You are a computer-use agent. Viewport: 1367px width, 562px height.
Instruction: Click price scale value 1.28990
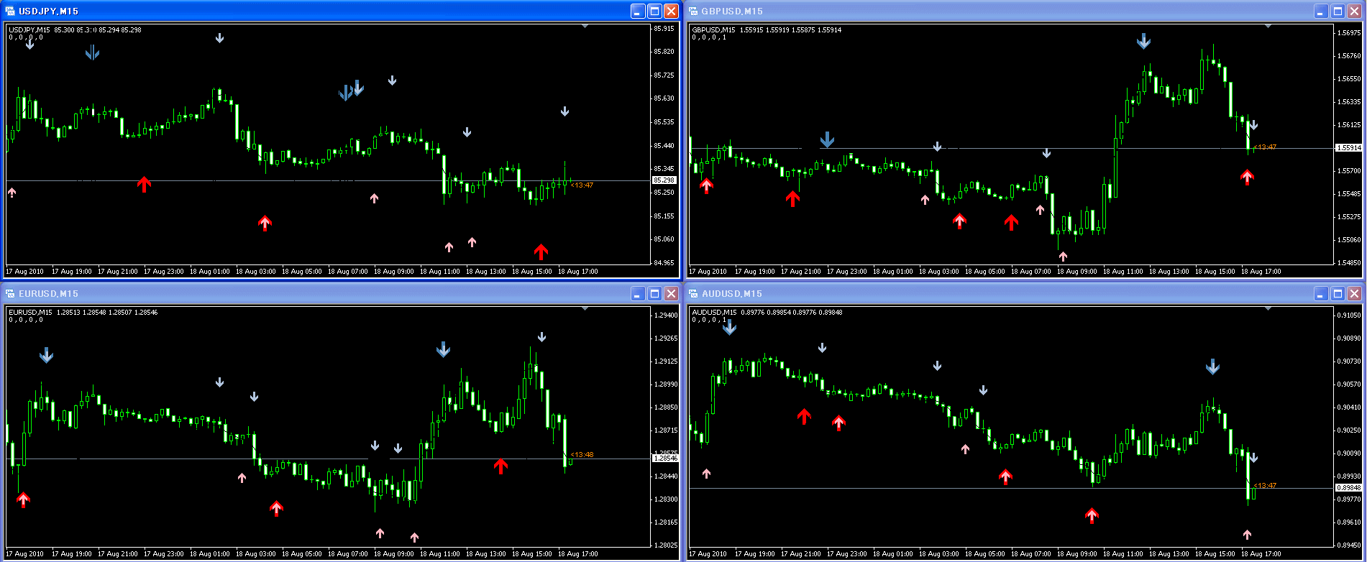pos(666,384)
